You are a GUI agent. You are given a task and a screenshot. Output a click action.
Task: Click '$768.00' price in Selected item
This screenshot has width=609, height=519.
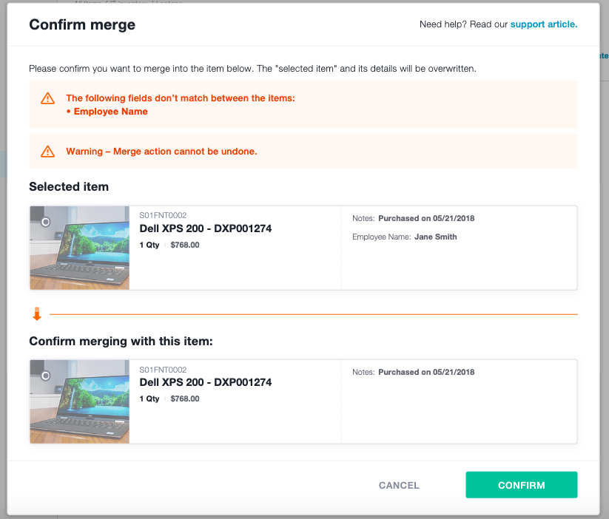(x=185, y=245)
